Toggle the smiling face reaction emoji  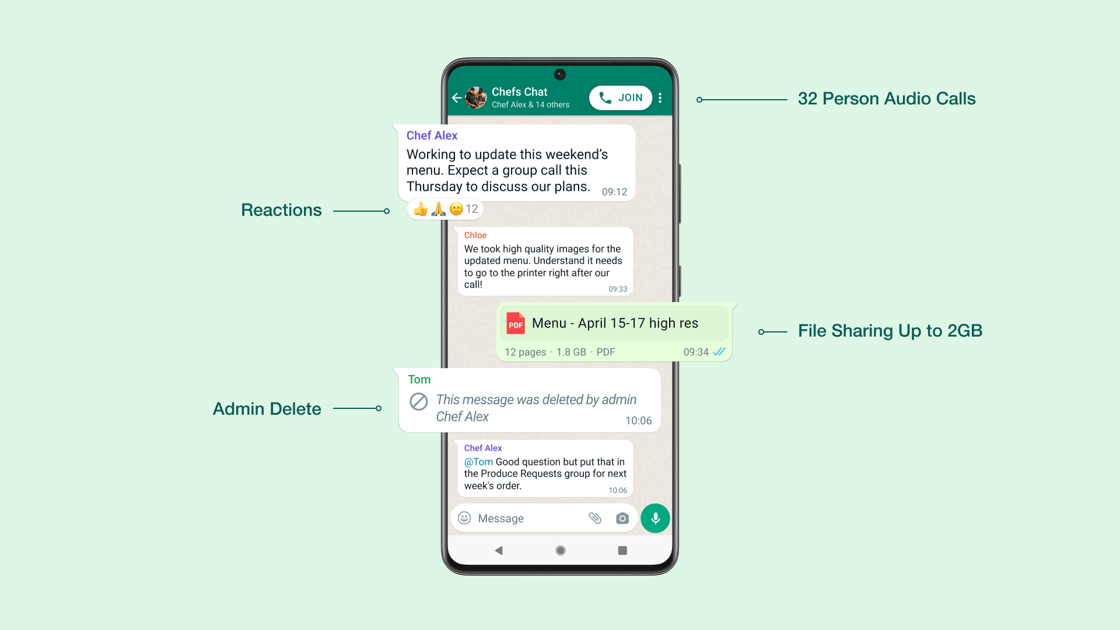click(x=454, y=209)
